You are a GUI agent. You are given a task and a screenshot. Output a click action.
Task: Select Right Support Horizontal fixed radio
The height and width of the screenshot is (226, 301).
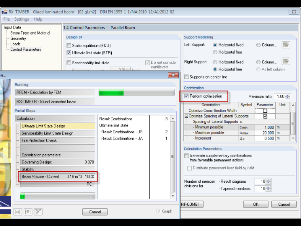click(x=215, y=62)
